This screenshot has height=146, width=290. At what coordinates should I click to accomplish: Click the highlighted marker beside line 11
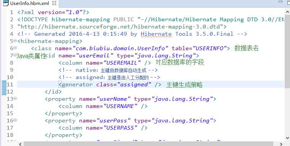click(x=4, y=88)
